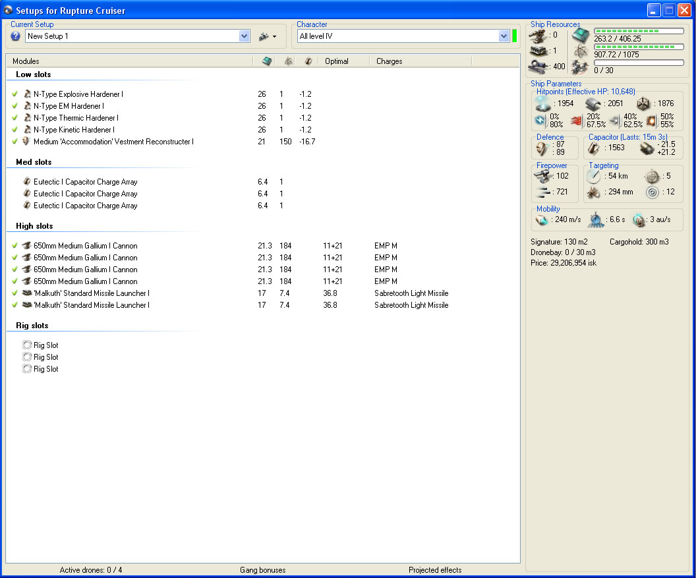Toggle first 650mm Medium Gallium Cannon checkmark
The height and width of the screenshot is (578, 696).
point(14,246)
